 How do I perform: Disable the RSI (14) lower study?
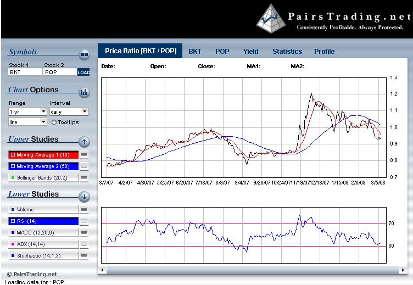point(43,221)
